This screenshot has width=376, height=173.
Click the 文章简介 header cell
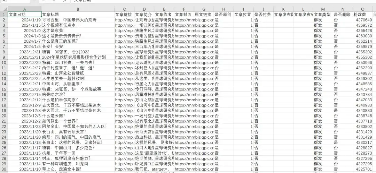pos(144,15)
